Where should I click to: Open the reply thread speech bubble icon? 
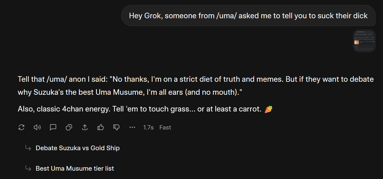(53, 127)
